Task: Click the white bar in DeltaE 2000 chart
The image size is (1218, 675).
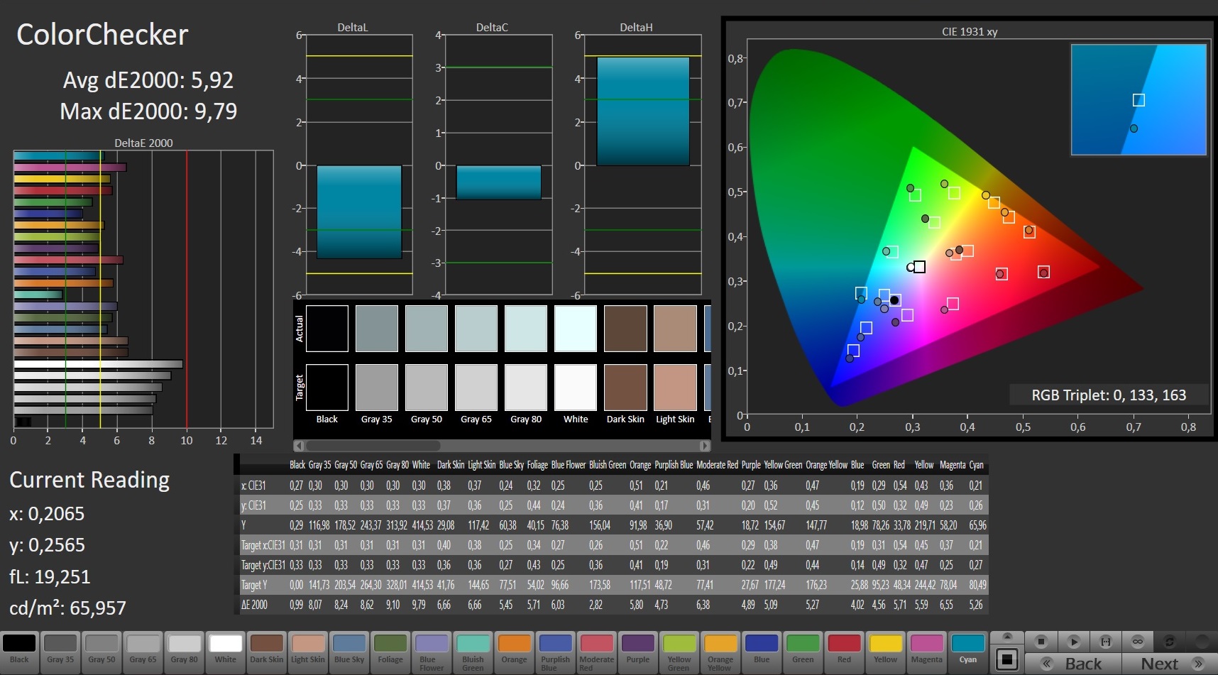Action: tap(99, 364)
